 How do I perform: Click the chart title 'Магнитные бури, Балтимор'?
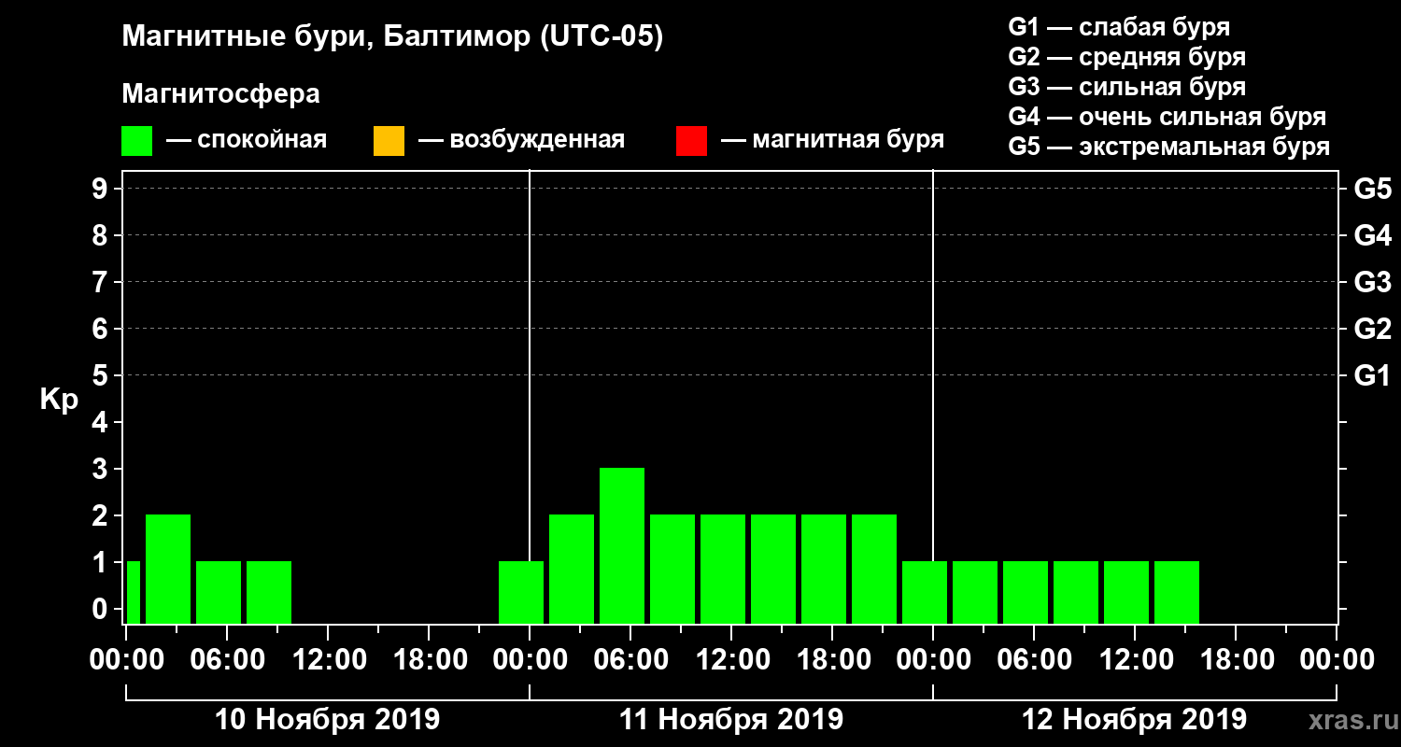(x=328, y=37)
